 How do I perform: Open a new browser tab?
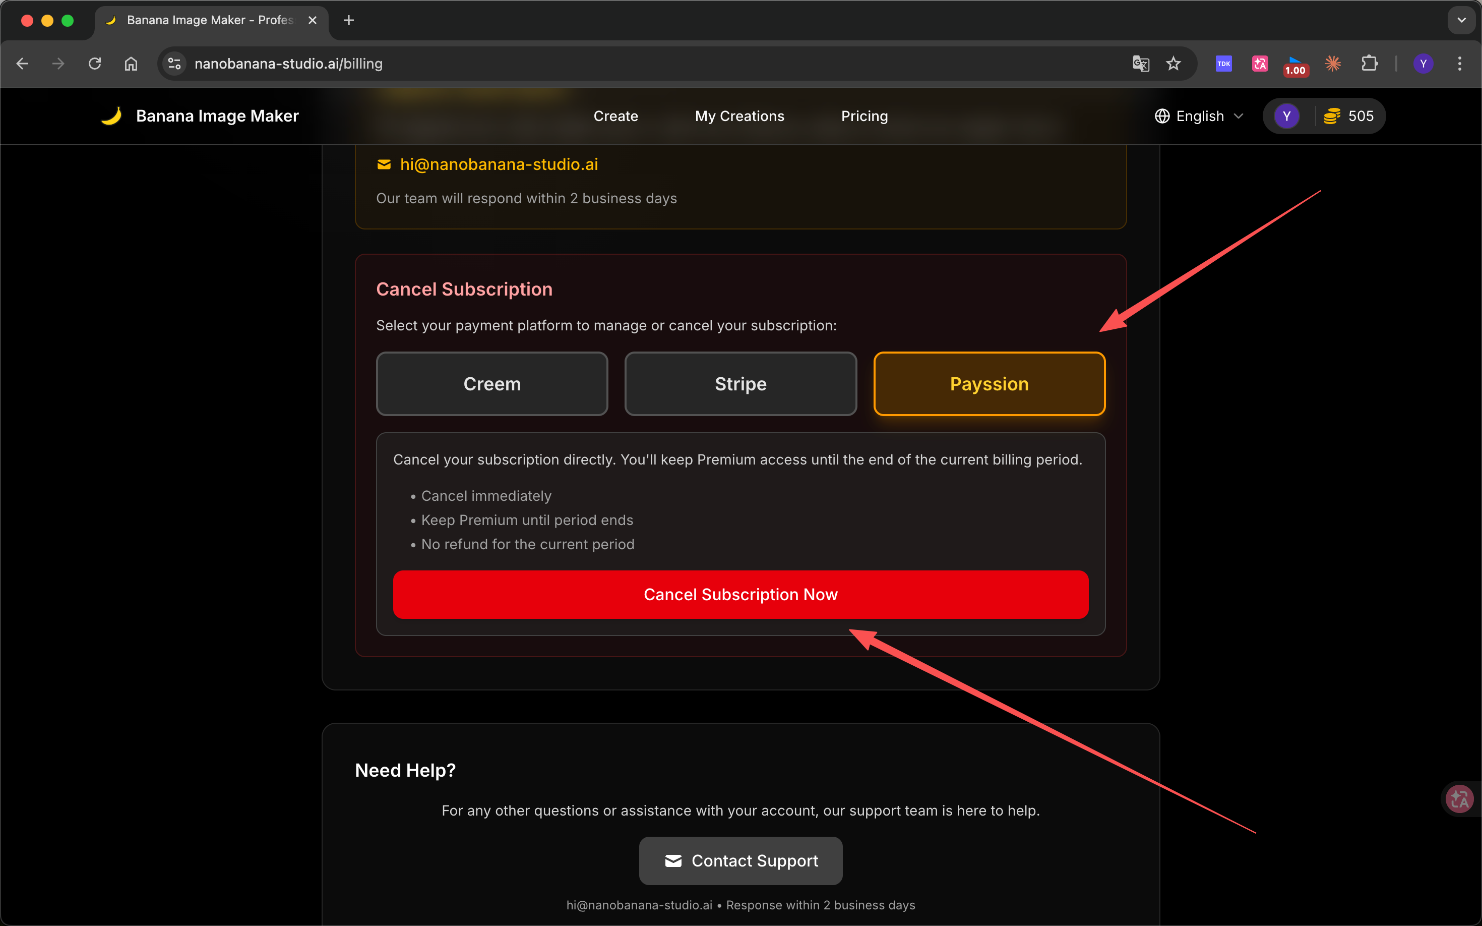coord(349,20)
